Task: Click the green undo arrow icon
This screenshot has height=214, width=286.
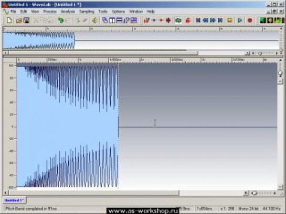Action: (x=61, y=20)
